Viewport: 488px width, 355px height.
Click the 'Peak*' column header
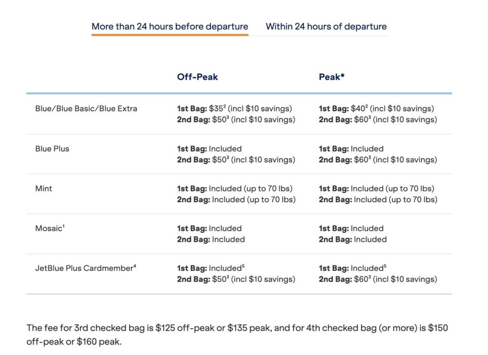pos(331,77)
